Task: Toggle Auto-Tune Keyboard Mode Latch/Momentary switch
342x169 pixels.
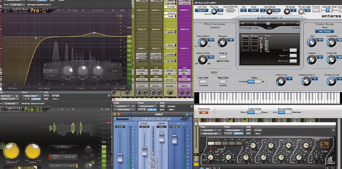Action: tap(285, 112)
